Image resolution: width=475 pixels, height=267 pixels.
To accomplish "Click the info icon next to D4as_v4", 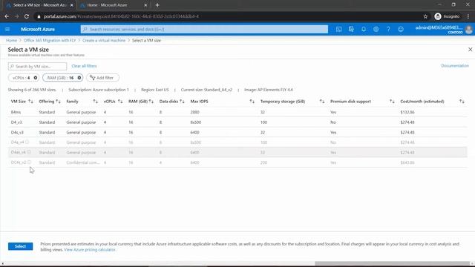I will (29, 152).
